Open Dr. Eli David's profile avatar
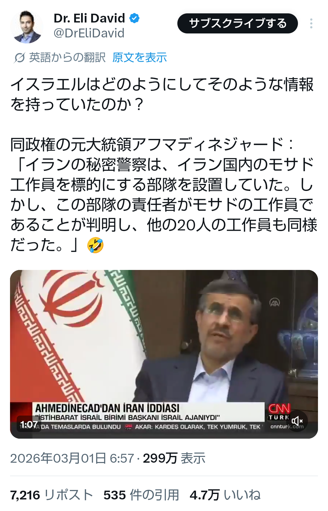Image resolution: width=328 pixels, height=511 pixels. tap(27, 27)
